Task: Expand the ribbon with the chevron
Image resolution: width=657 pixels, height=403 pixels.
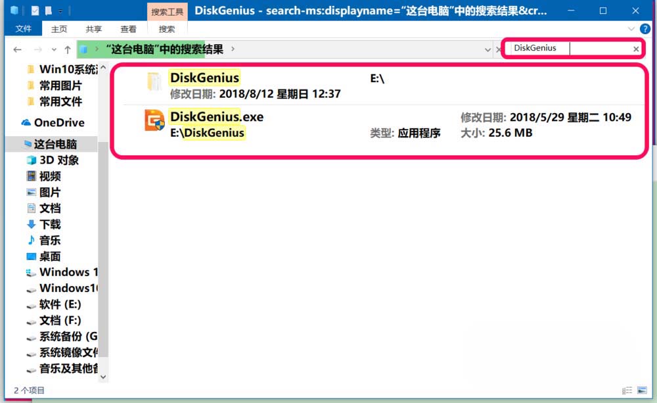Action: [x=631, y=29]
